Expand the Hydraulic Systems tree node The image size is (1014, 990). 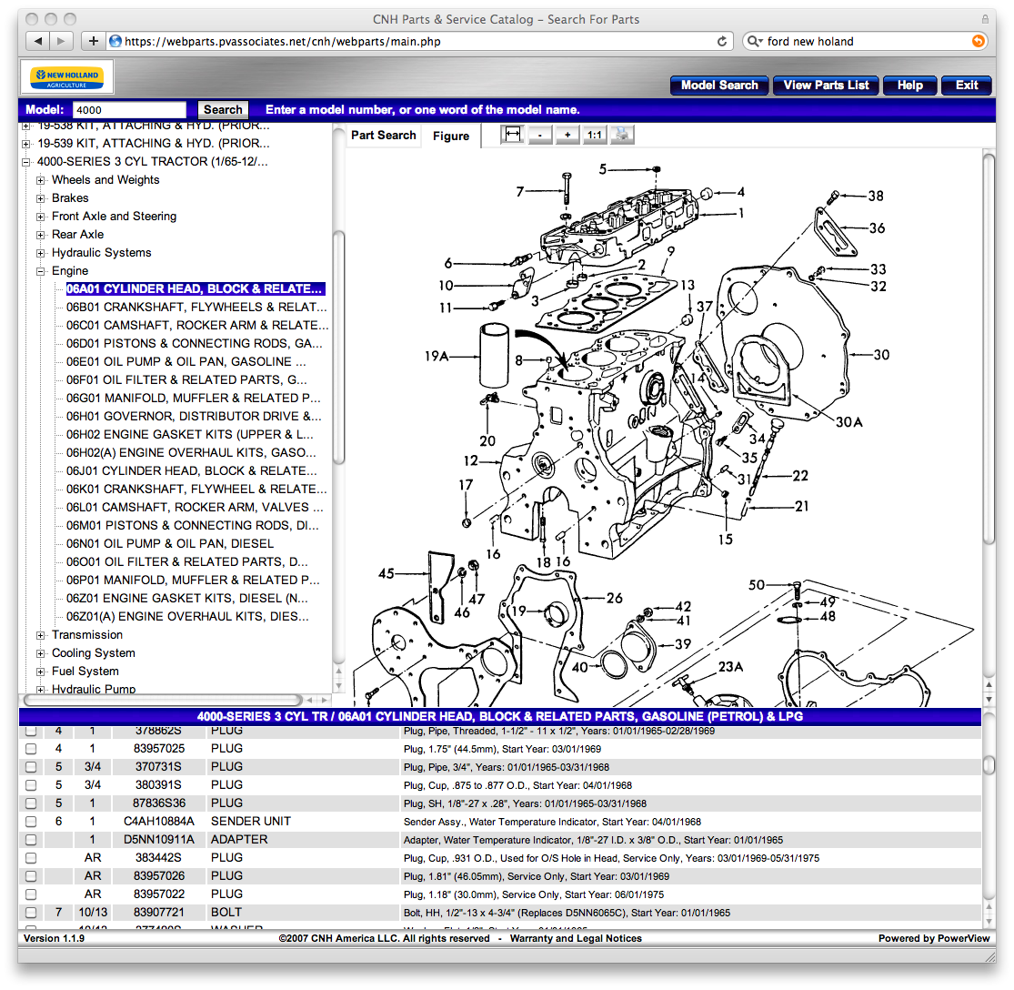(x=41, y=253)
